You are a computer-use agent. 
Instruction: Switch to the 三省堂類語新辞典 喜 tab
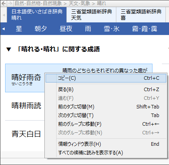(141, 15)
